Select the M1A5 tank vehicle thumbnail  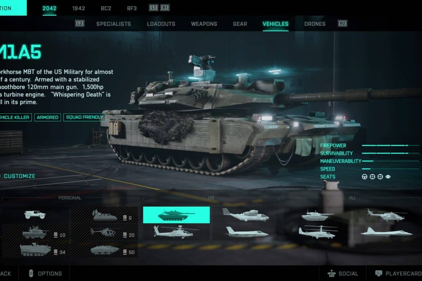tap(176, 215)
